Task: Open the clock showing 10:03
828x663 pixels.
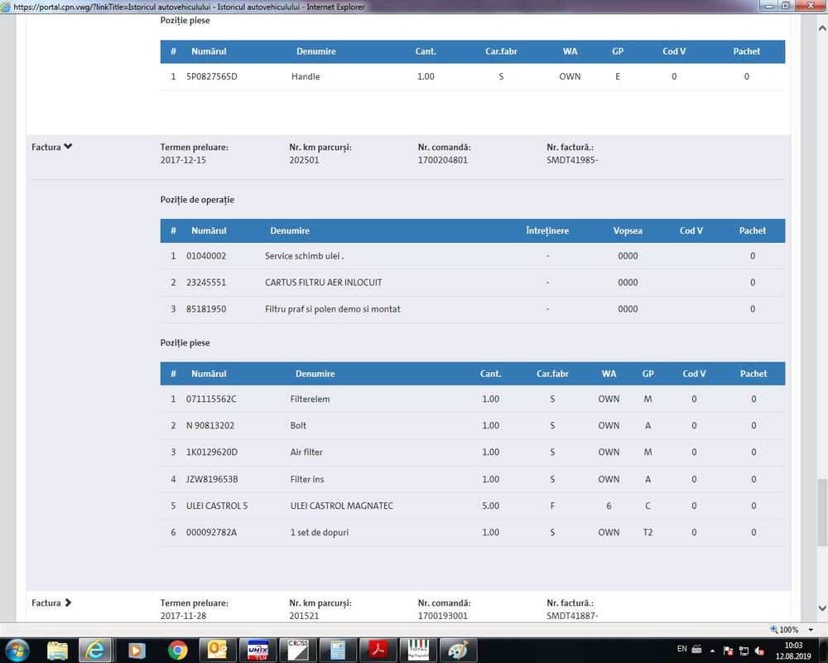Action: 793,651
